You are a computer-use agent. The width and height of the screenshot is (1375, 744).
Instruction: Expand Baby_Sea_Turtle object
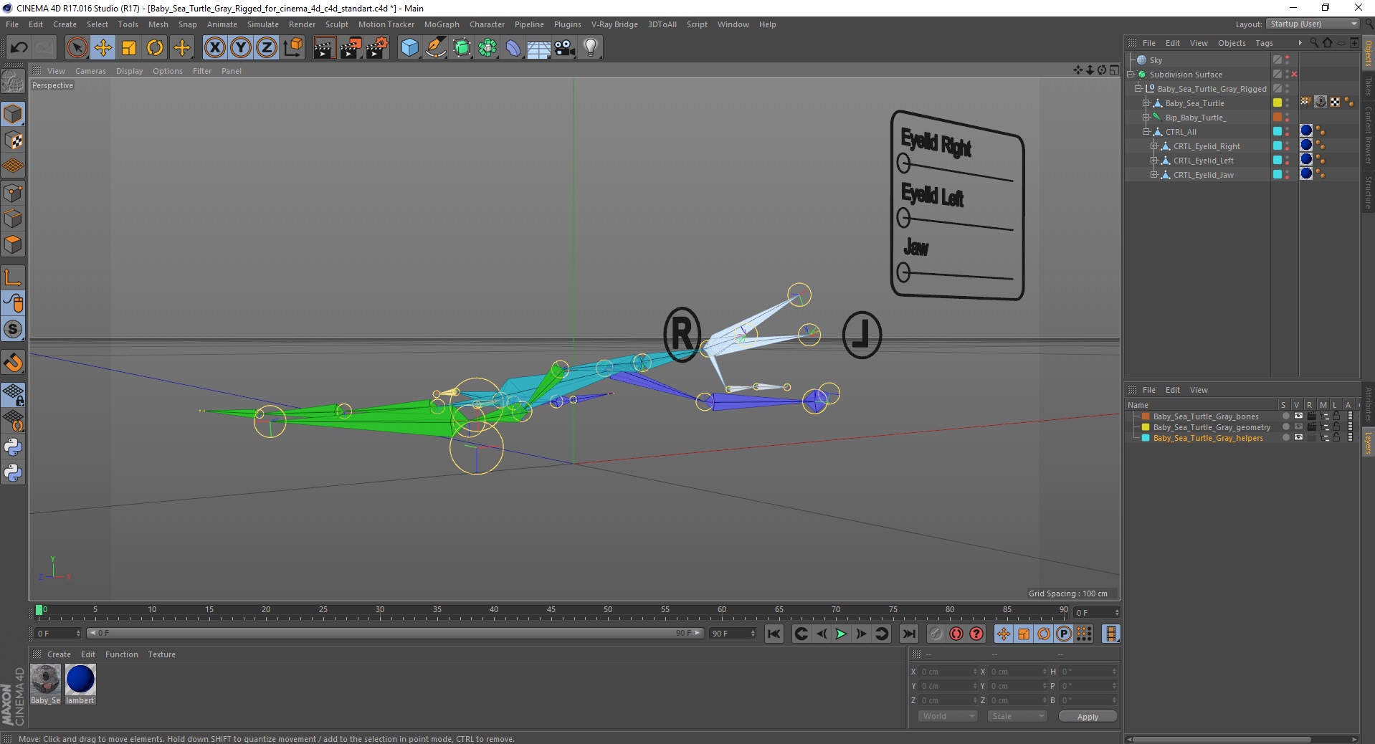click(1146, 103)
